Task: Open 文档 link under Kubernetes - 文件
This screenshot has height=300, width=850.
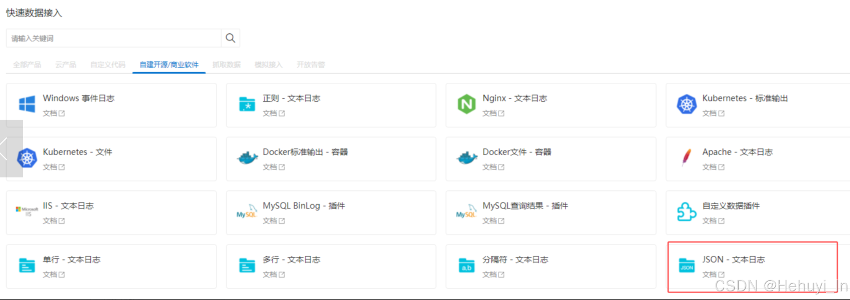Action: [x=53, y=167]
